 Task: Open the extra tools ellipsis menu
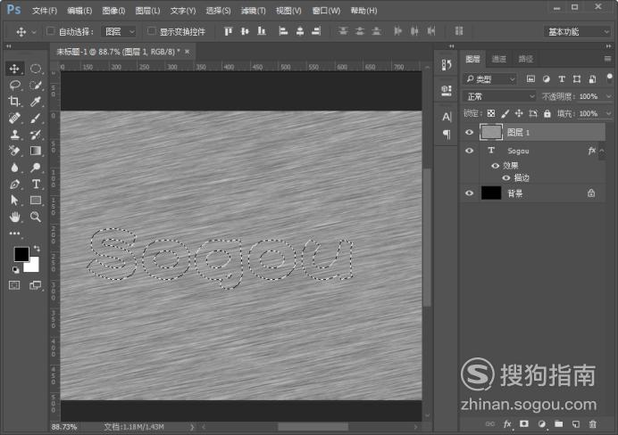pyautogui.click(x=14, y=234)
